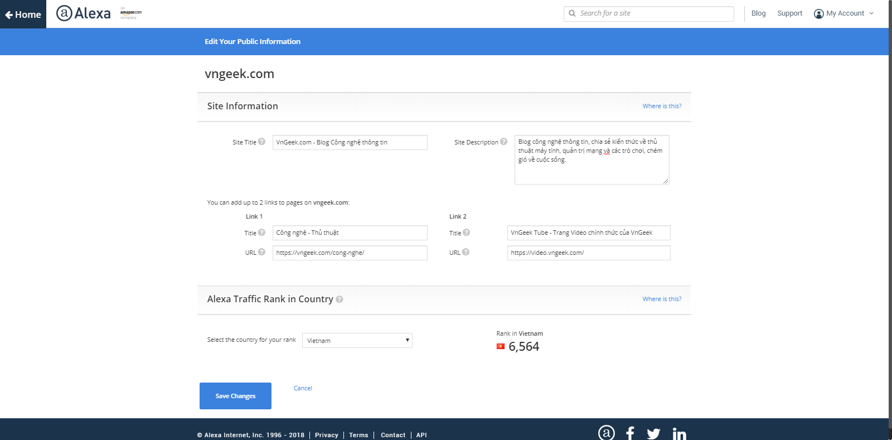Show help for Link 2 Title
The image size is (892, 440).
466,233
